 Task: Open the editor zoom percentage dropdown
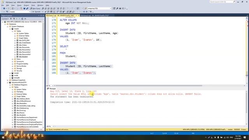pyautogui.click(x=53, y=86)
